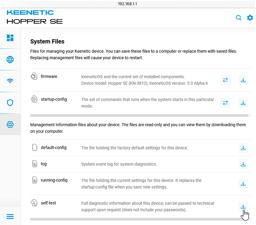Click the 192.168.1.1 address bar
This screenshot has width=256, height=225.
[x=127, y=4]
